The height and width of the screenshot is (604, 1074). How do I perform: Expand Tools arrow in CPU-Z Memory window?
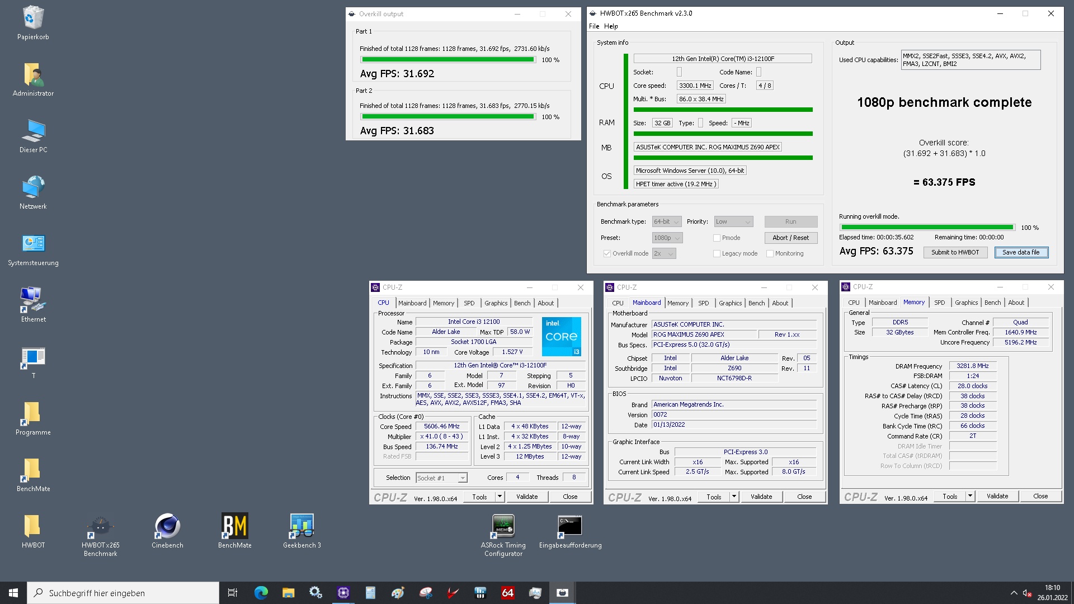pyautogui.click(x=970, y=496)
